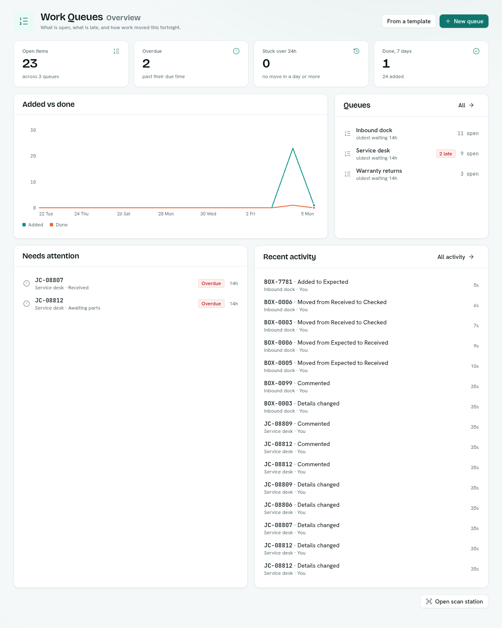This screenshot has height=628, width=502.
Task: Click the 3 open count for Warranty returns
Action: [x=470, y=174]
